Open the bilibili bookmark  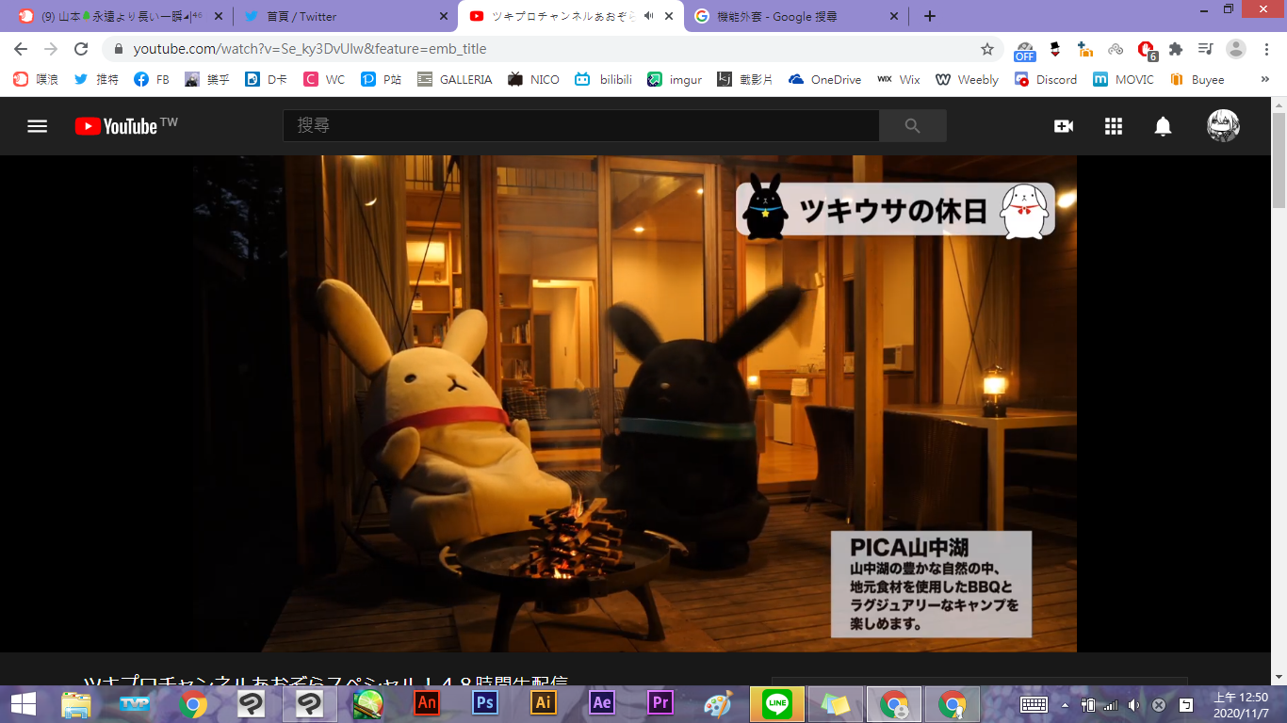pos(605,80)
